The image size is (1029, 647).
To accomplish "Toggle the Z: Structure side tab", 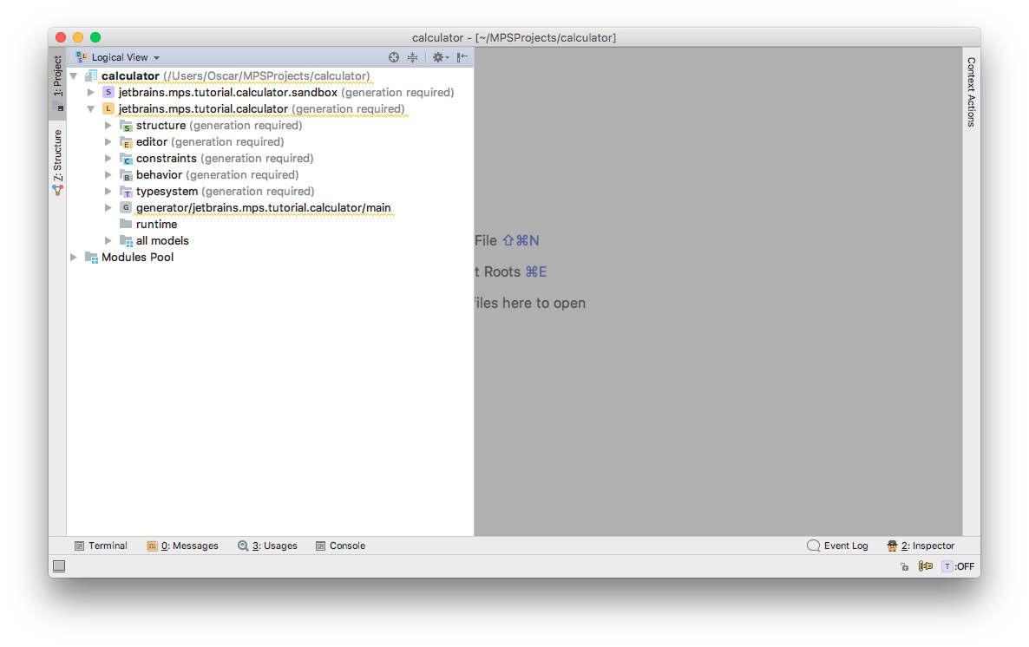I will [x=58, y=161].
